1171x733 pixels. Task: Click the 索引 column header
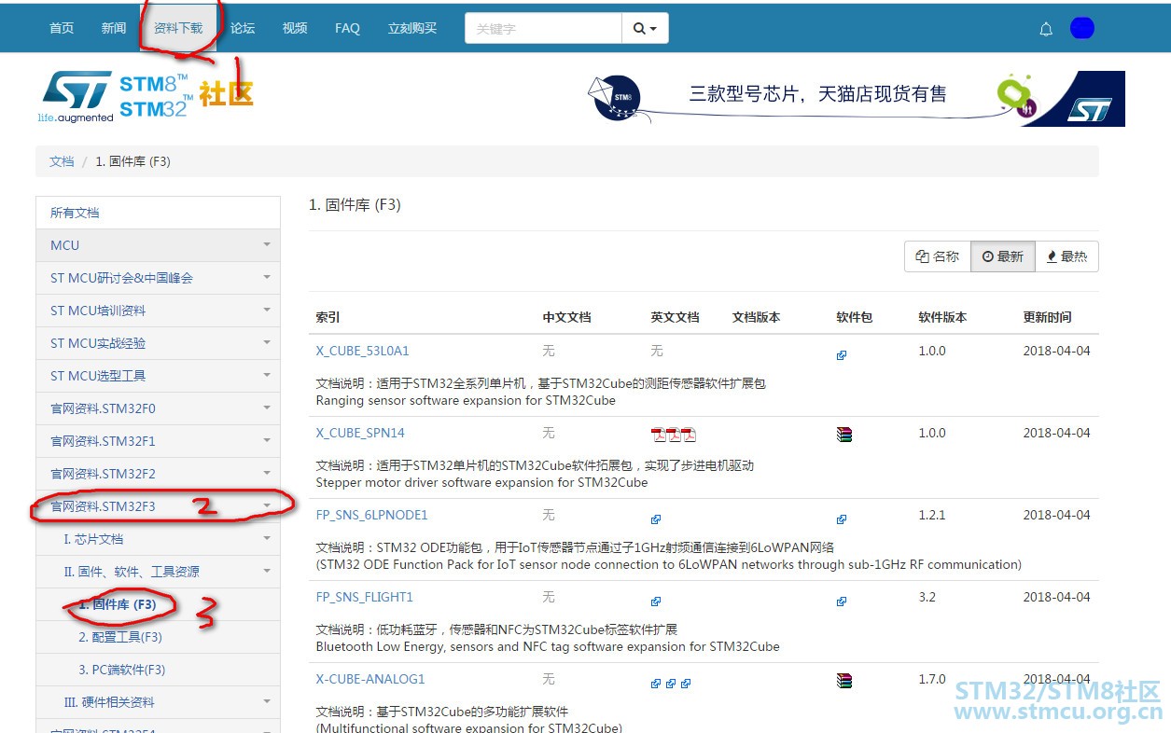328,318
